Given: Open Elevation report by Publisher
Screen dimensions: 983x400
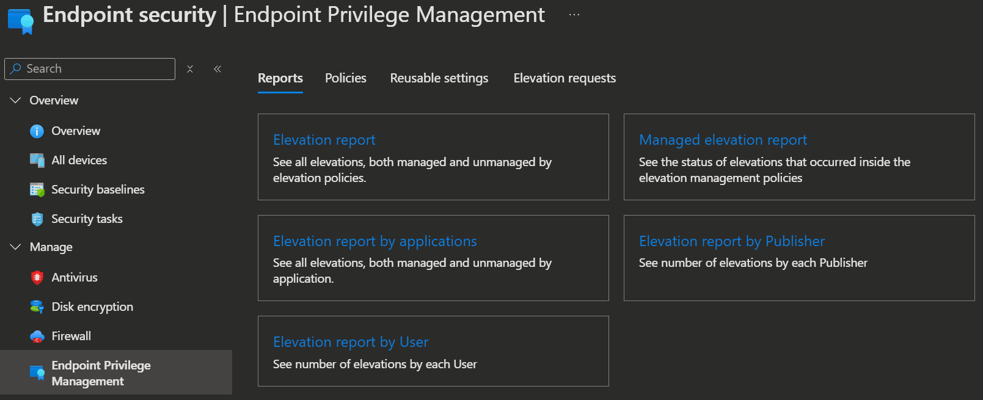Looking at the screenshot, I should click(x=732, y=241).
